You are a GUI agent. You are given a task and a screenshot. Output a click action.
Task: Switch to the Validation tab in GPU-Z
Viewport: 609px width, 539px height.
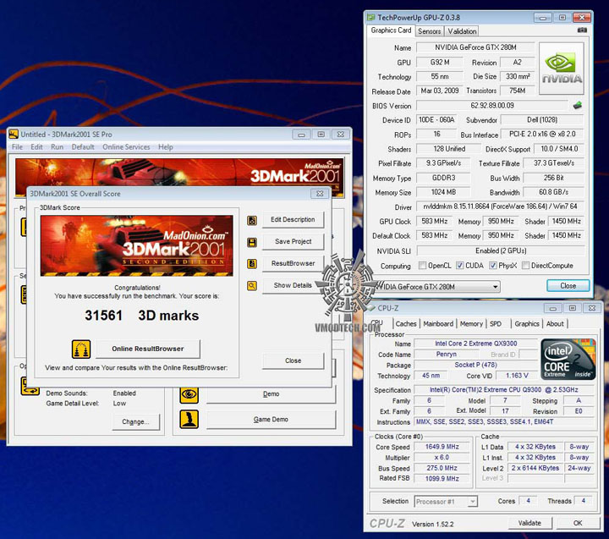click(462, 31)
